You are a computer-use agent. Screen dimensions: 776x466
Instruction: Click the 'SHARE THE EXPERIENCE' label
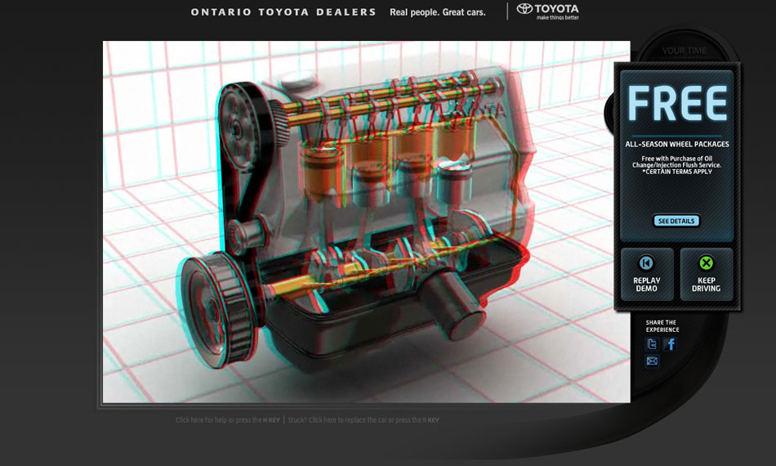pos(662,326)
